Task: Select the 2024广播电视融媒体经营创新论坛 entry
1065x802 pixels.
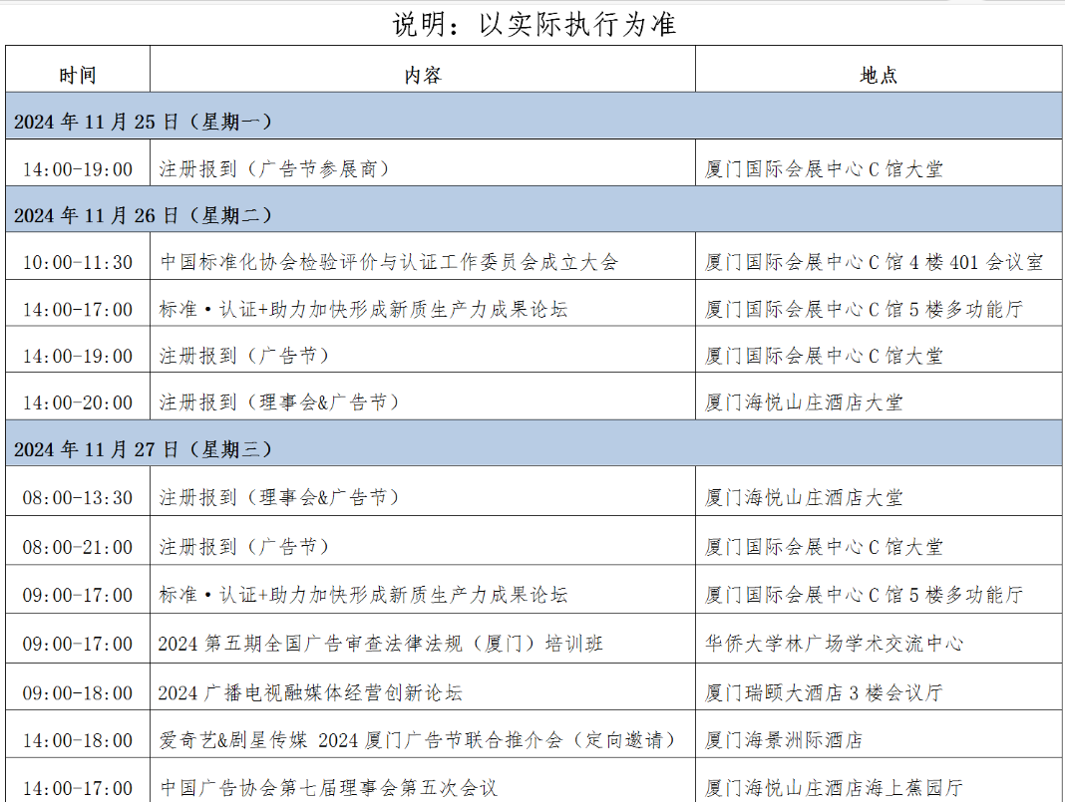Action: click(310, 692)
